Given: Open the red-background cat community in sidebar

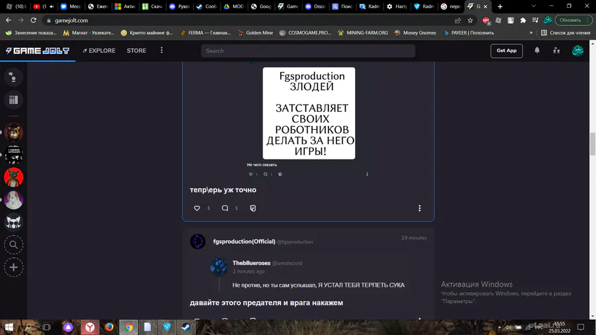Looking at the screenshot, I should pyautogui.click(x=13, y=177).
